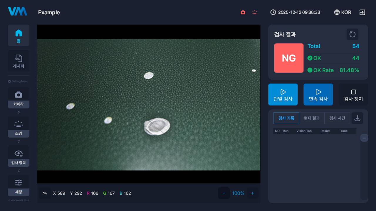
Task: Open the KOR language selector
Action: (343, 12)
